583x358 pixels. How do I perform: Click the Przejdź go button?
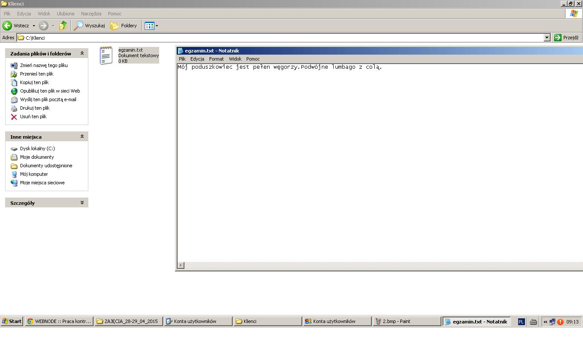click(x=566, y=38)
